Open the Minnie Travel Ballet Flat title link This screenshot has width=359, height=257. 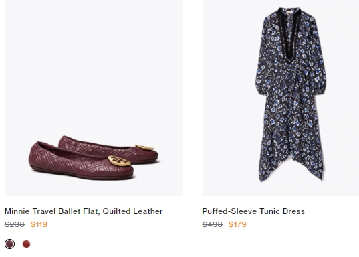84,211
